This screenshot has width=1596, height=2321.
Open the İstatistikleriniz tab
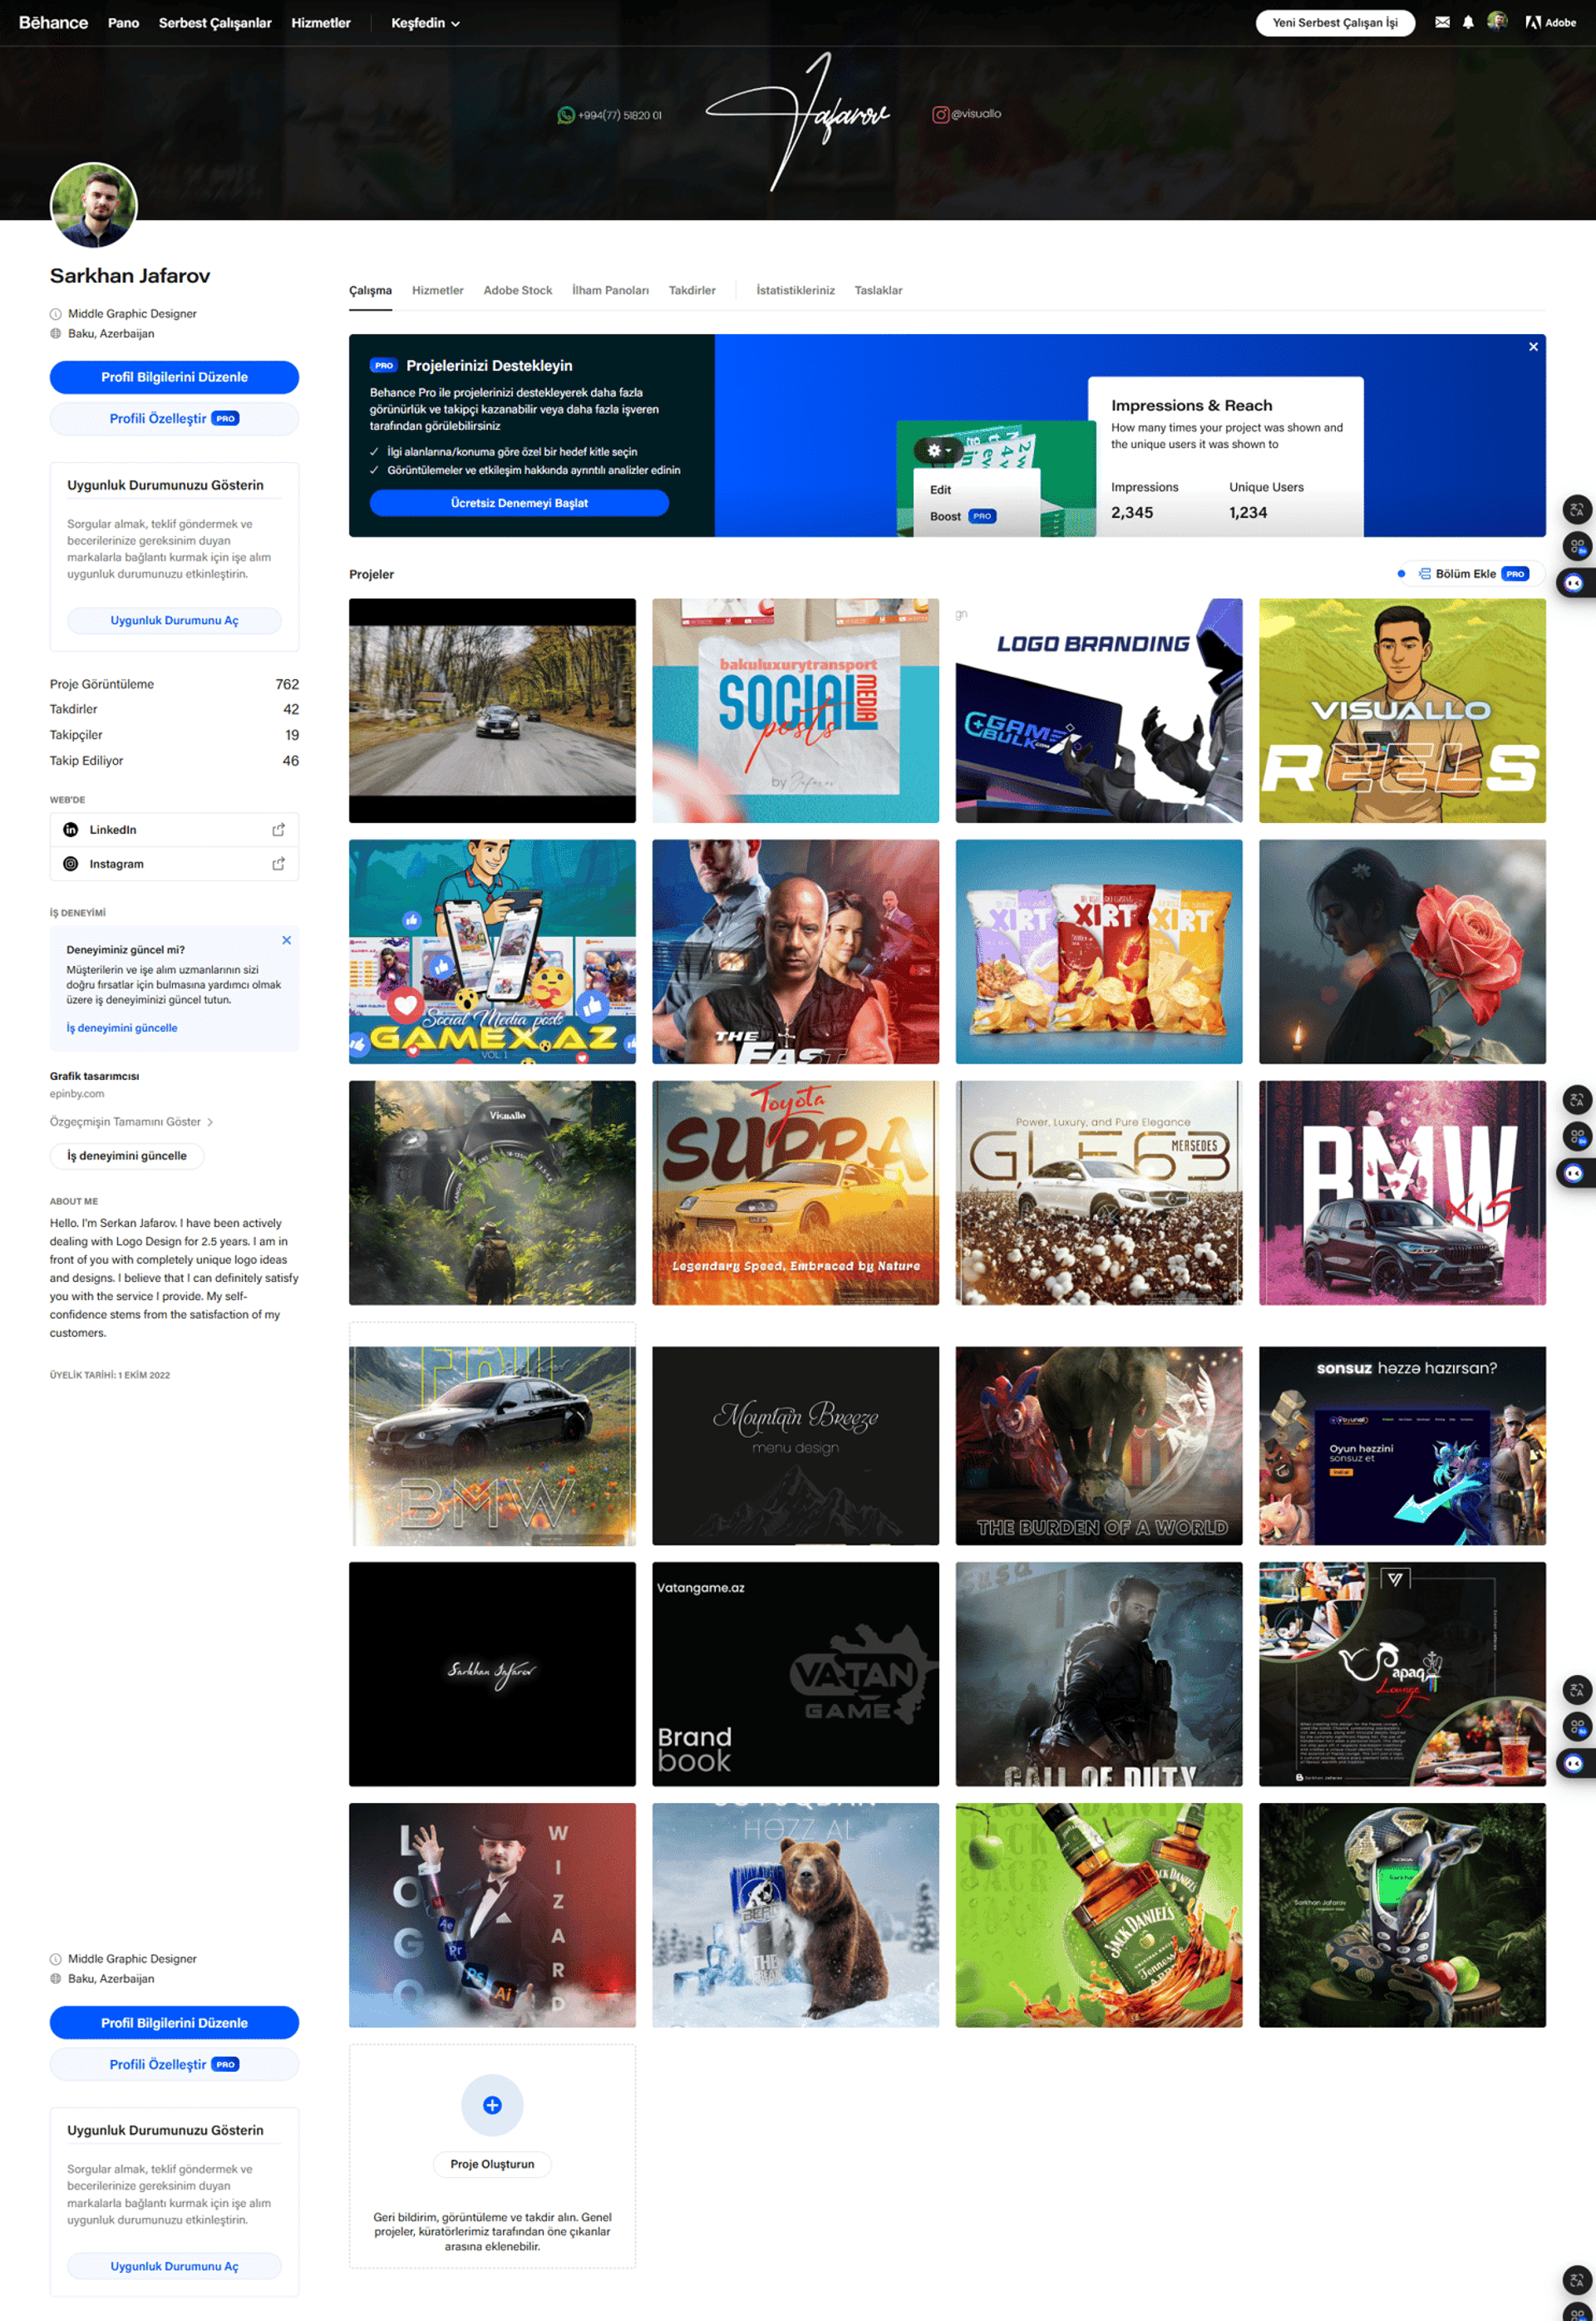pos(795,291)
